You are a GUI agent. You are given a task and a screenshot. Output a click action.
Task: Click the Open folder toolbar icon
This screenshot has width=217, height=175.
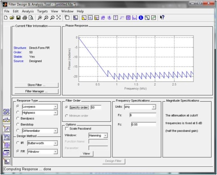click(x=12, y=17)
